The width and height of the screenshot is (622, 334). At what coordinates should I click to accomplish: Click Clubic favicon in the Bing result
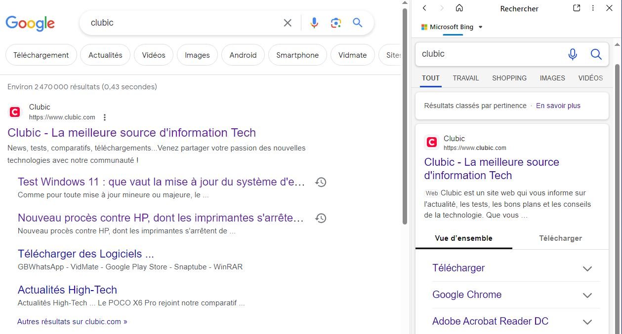[x=432, y=143]
